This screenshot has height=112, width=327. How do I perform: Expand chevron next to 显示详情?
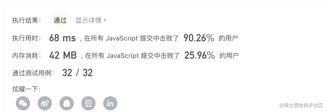pyautogui.click(x=105, y=20)
